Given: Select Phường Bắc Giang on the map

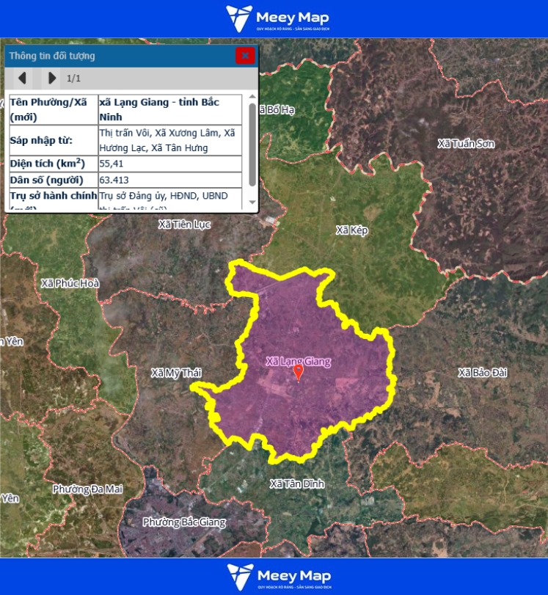Looking at the screenshot, I should pos(177,522).
